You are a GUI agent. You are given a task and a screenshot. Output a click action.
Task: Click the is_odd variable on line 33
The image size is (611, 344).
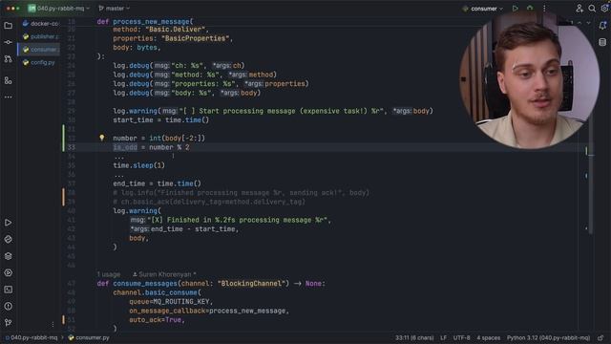coord(125,147)
